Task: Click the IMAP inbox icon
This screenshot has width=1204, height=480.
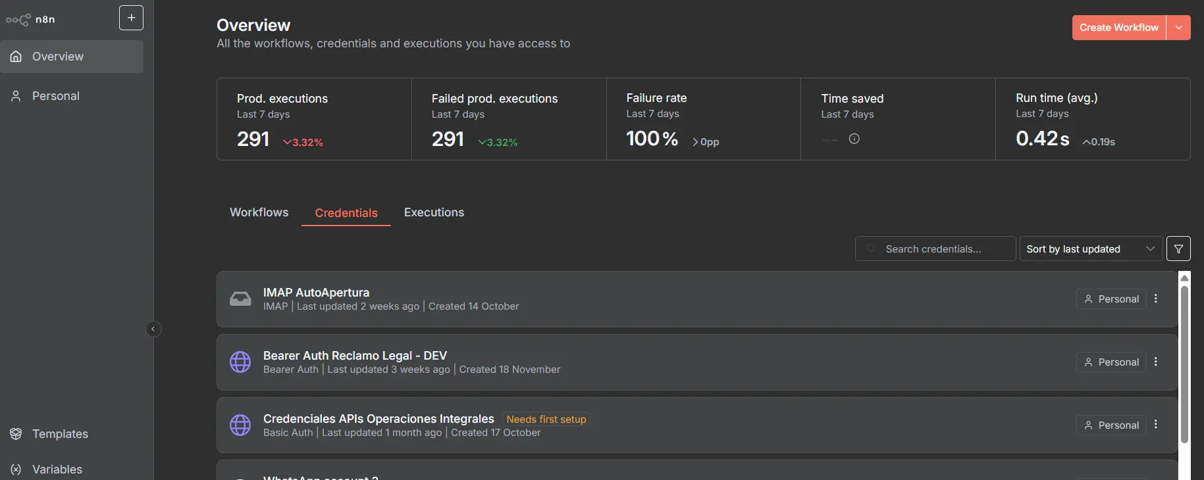Action: click(x=240, y=299)
